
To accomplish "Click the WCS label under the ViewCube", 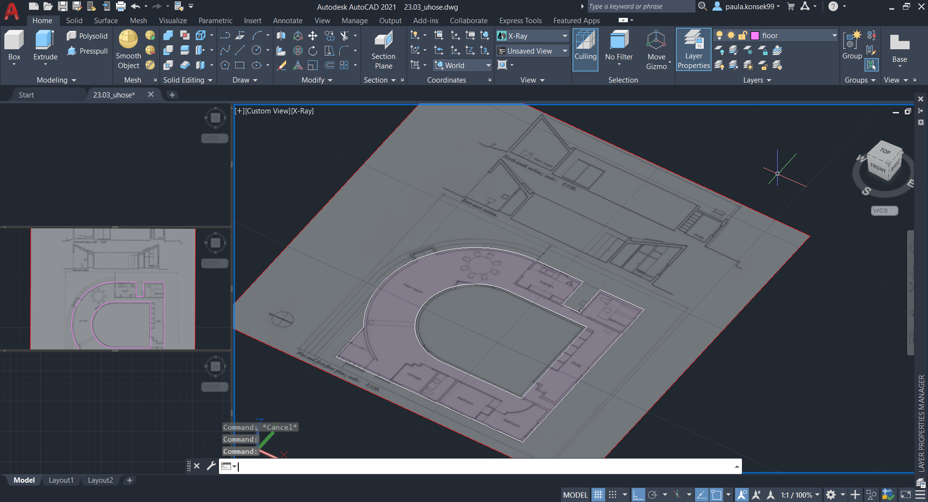I will pos(884,210).
